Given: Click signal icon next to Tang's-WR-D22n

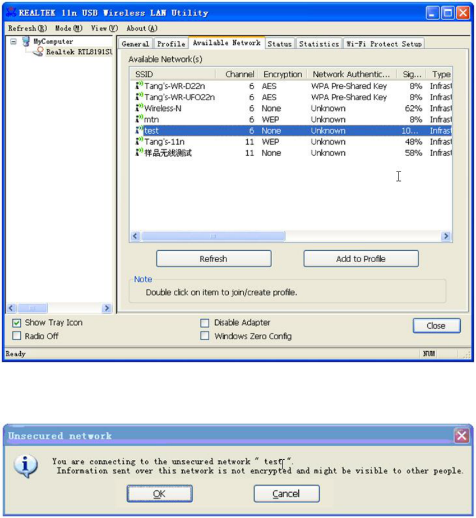Looking at the screenshot, I should pos(139,86).
